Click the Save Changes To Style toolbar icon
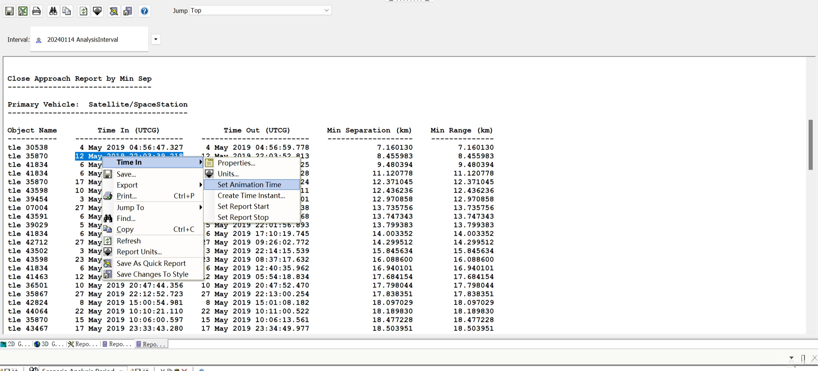The height and width of the screenshot is (371, 818). point(128,11)
